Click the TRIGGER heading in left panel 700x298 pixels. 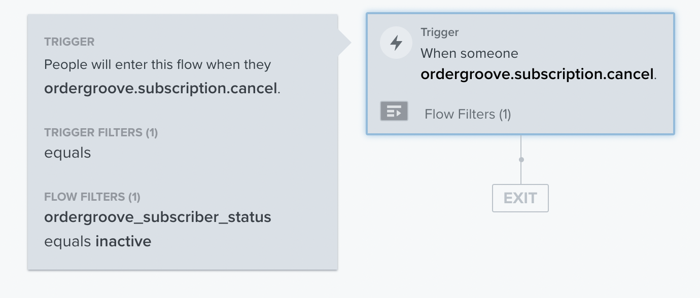point(69,42)
